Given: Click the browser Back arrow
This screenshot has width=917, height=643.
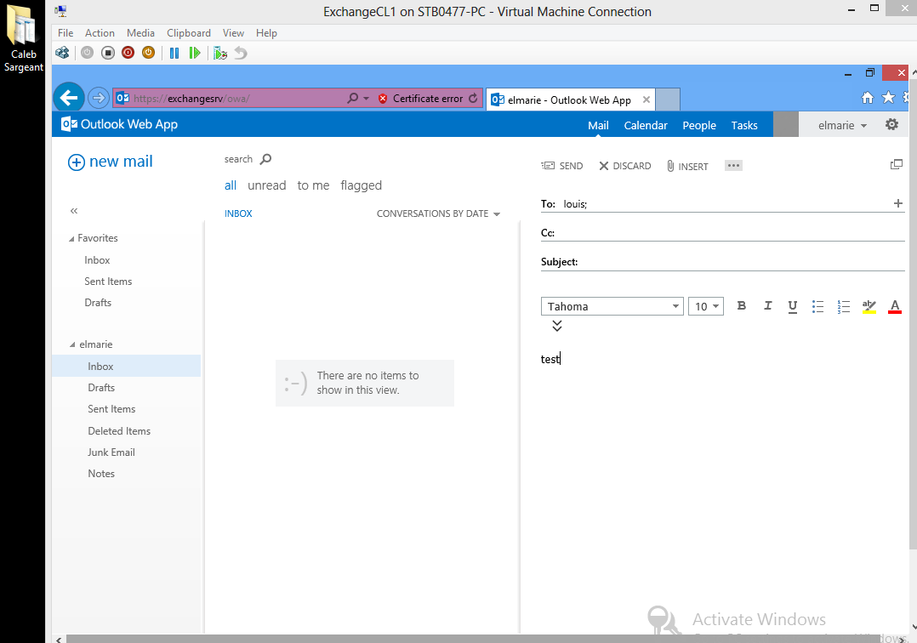Looking at the screenshot, I should (x=69, y=98).
